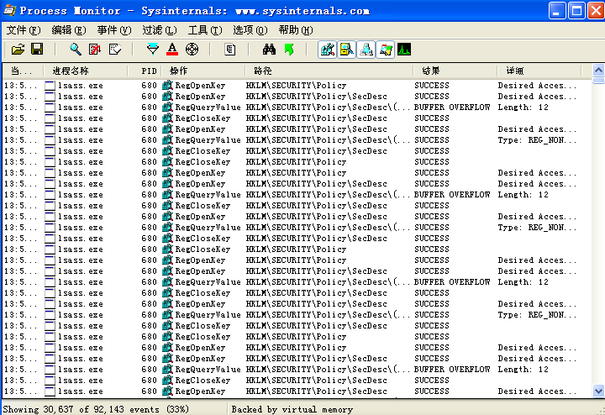Image resolution: width=605 pixels, height=415 pixels.
Task: Toggle Show Registry Activity icon
Action: [327, 50]
